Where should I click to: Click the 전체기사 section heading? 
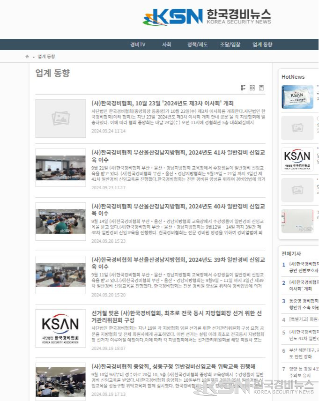tap(291, 254)
